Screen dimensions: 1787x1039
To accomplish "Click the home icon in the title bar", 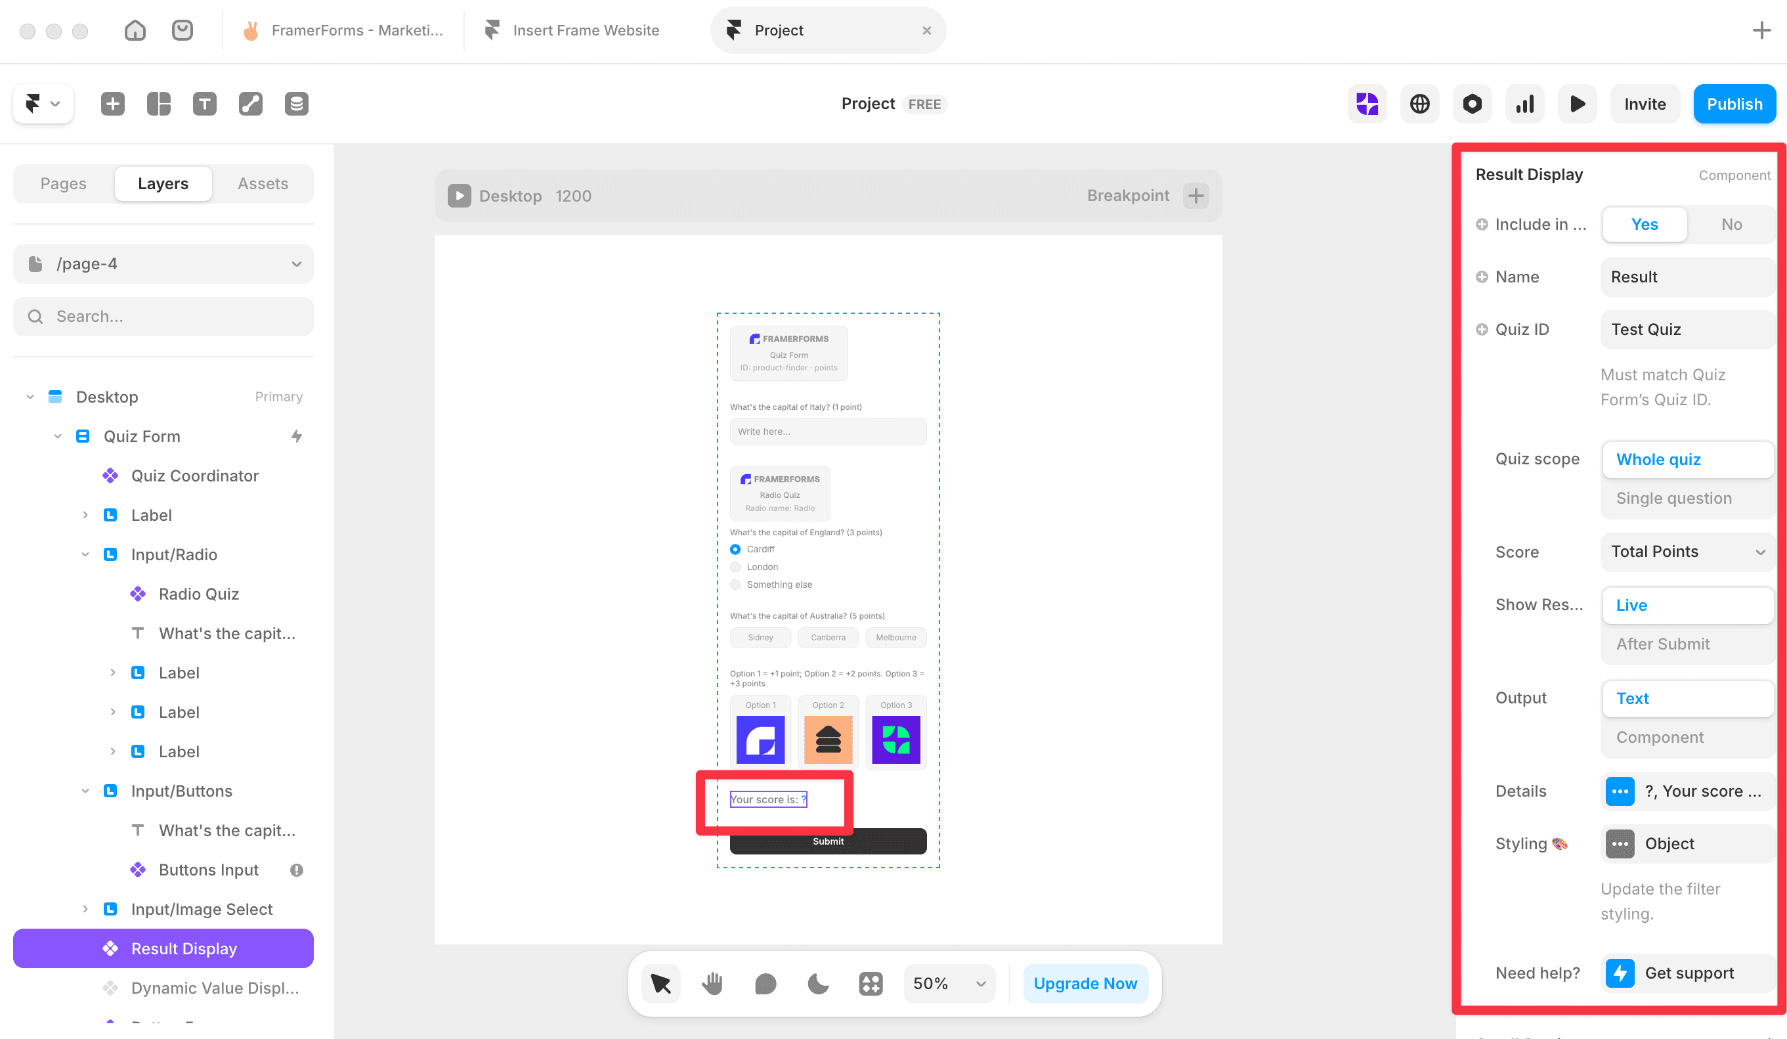I will 135,30.
